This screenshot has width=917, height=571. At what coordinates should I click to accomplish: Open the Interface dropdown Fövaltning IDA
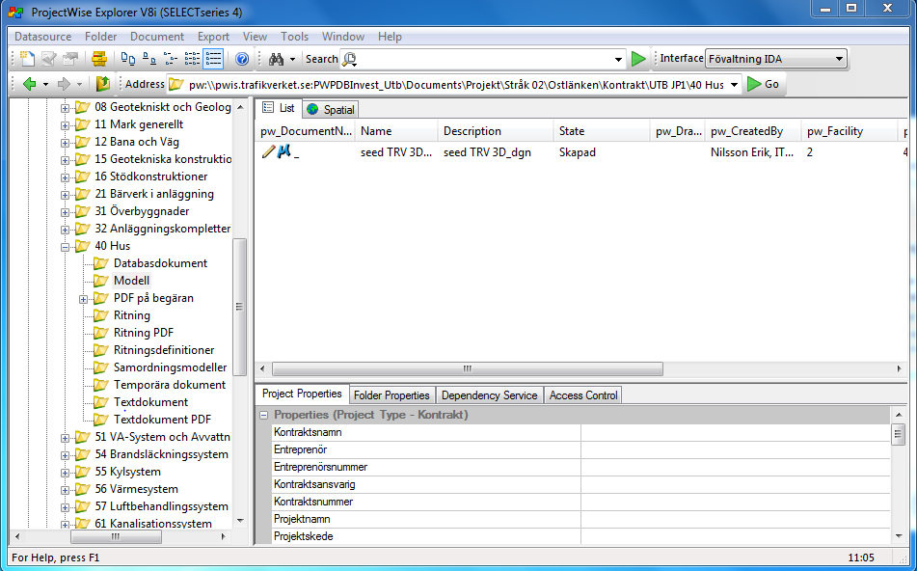click(776, 59)
